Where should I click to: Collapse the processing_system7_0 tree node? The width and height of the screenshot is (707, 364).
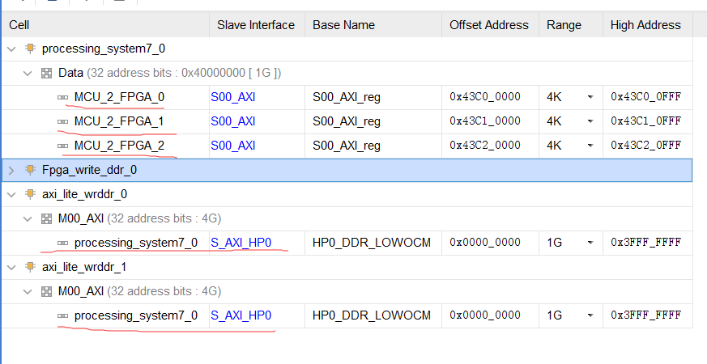pos(11,49)
